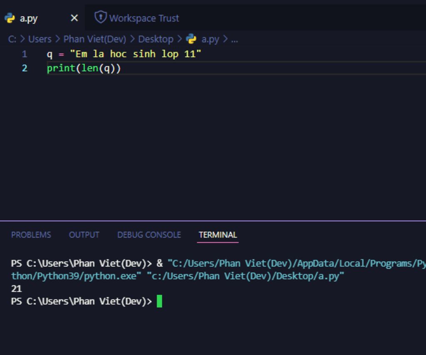Show the DEBUG CONSOLE tab
426x355 pixels.
tap(149, 235)
